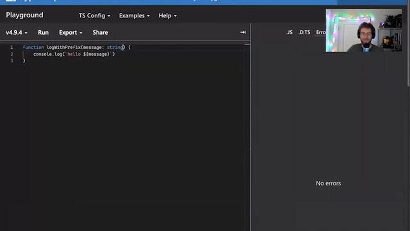
Task: Click the string type annotation
Action: pyautogui.click(x=115, y=47)
